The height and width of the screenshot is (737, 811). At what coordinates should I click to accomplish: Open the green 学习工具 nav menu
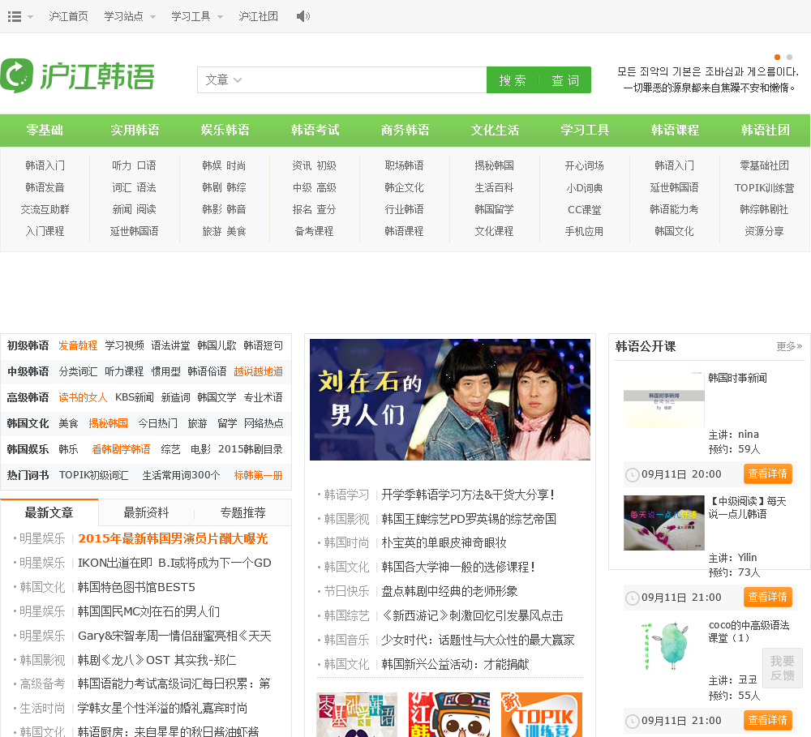(585, 130)
